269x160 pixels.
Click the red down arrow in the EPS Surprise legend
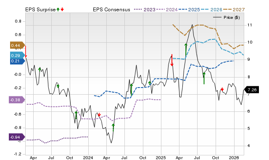tap(62, 9)
